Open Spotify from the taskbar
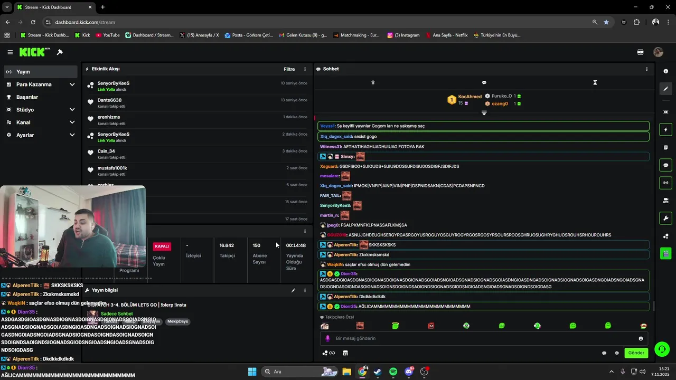This screenshot has height=380, width=676. 393,372
